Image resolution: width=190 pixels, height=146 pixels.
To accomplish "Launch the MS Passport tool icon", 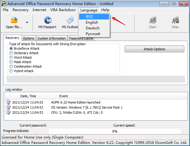I will pyautogui.click(x=48, y=20).
